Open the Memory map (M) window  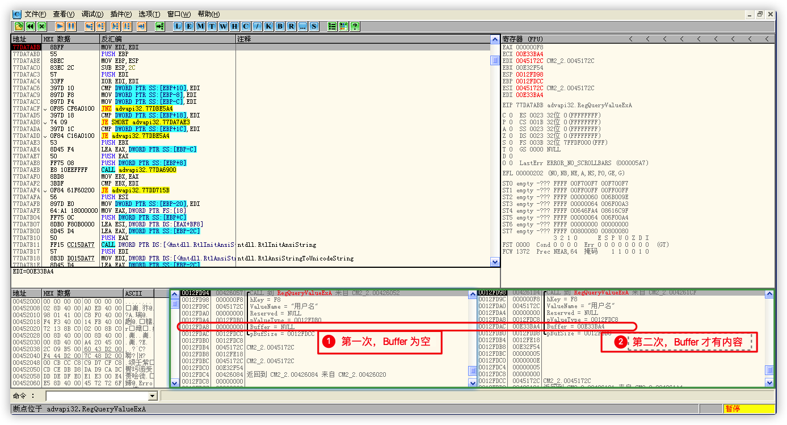point(200,26)
